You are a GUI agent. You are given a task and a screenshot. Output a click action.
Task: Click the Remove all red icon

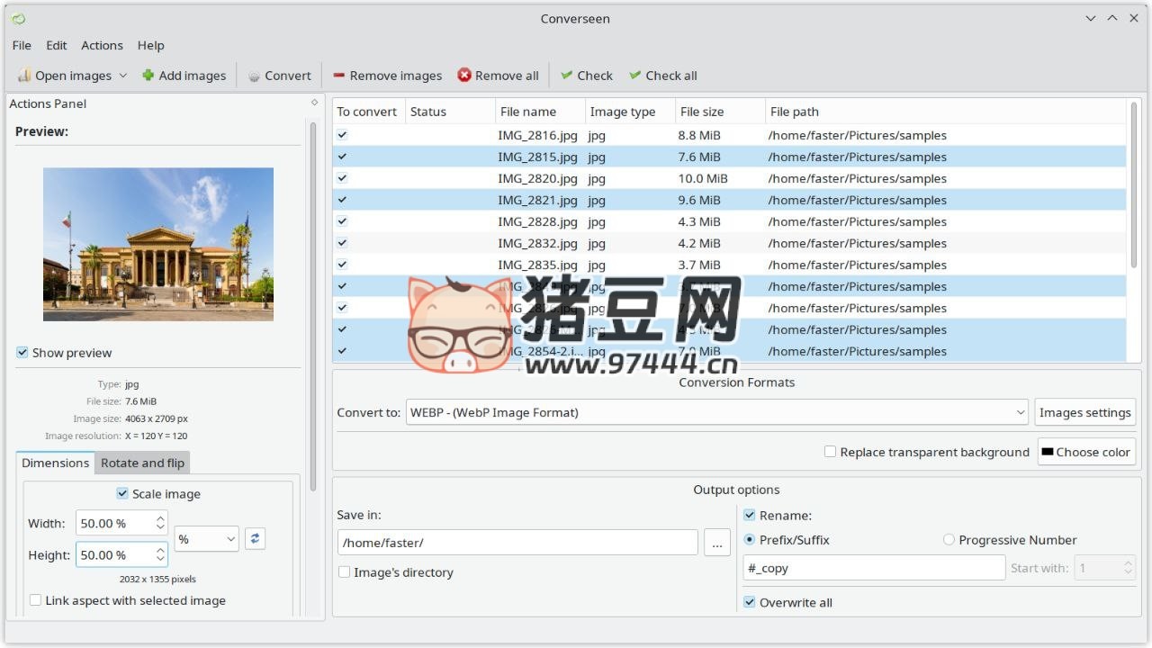[464, 76]
